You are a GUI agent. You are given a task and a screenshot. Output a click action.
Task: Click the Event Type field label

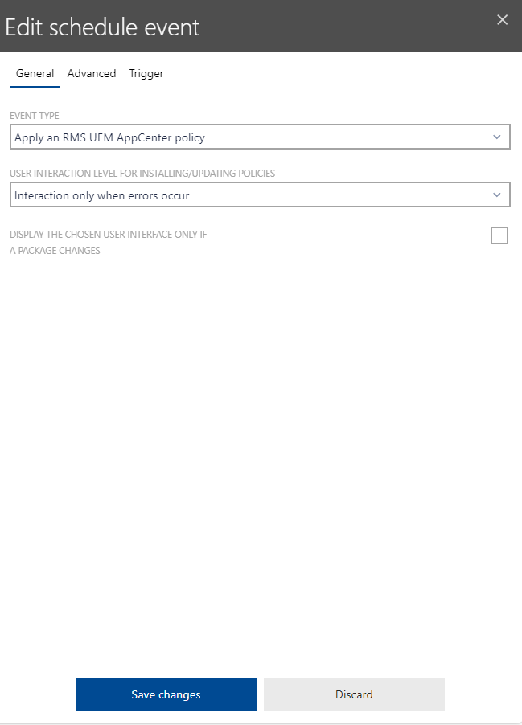point(32,115)
